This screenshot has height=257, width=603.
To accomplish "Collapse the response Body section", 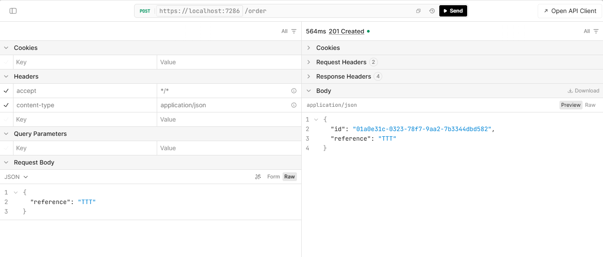I will point(309,91).
